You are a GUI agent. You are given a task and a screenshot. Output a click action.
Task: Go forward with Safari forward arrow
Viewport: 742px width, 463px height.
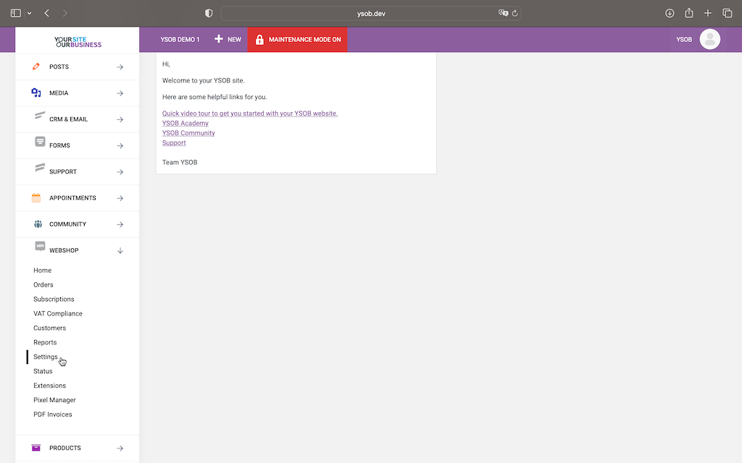pyautogui.click(x=64, y=13)
